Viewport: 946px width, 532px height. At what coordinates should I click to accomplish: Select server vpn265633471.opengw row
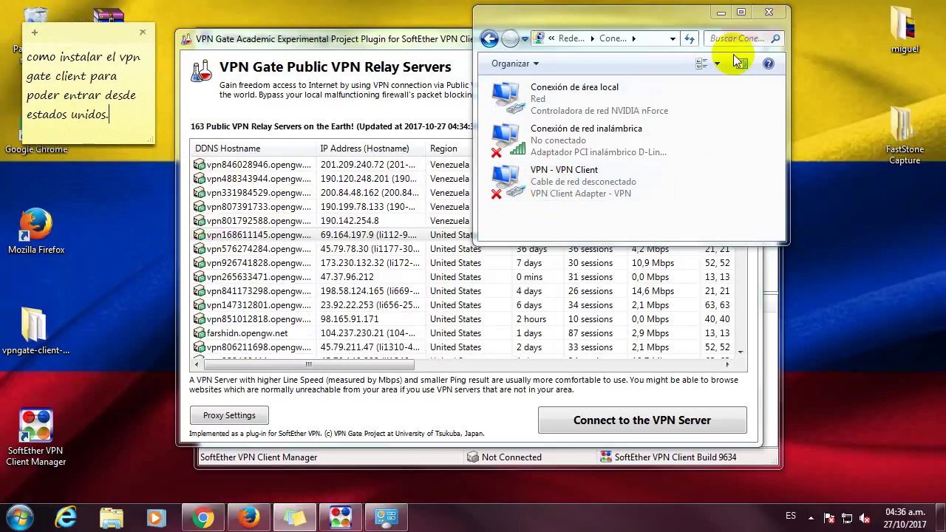pos(463,277)
